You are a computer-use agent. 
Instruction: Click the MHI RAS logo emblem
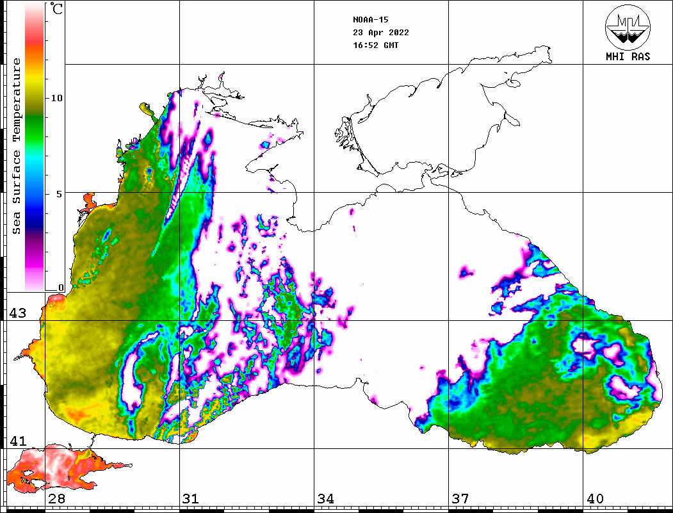(x=628, y=27)
